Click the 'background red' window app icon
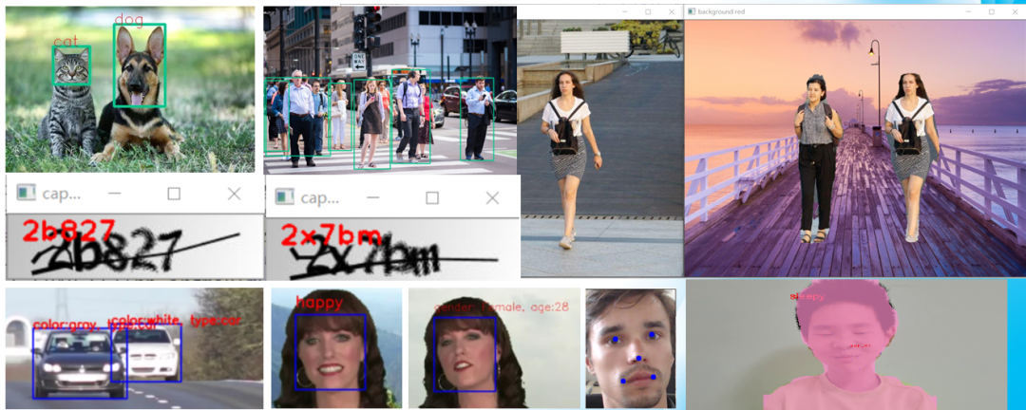1026x410 pixels. point(692,11)
